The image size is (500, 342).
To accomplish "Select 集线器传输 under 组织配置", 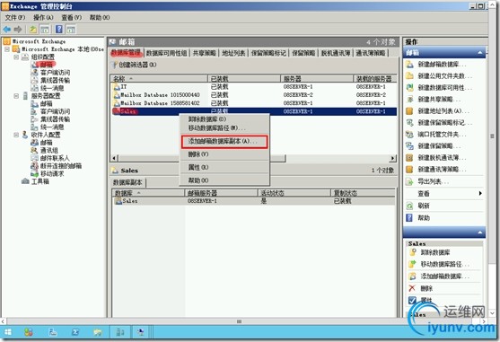I will 55,80.
